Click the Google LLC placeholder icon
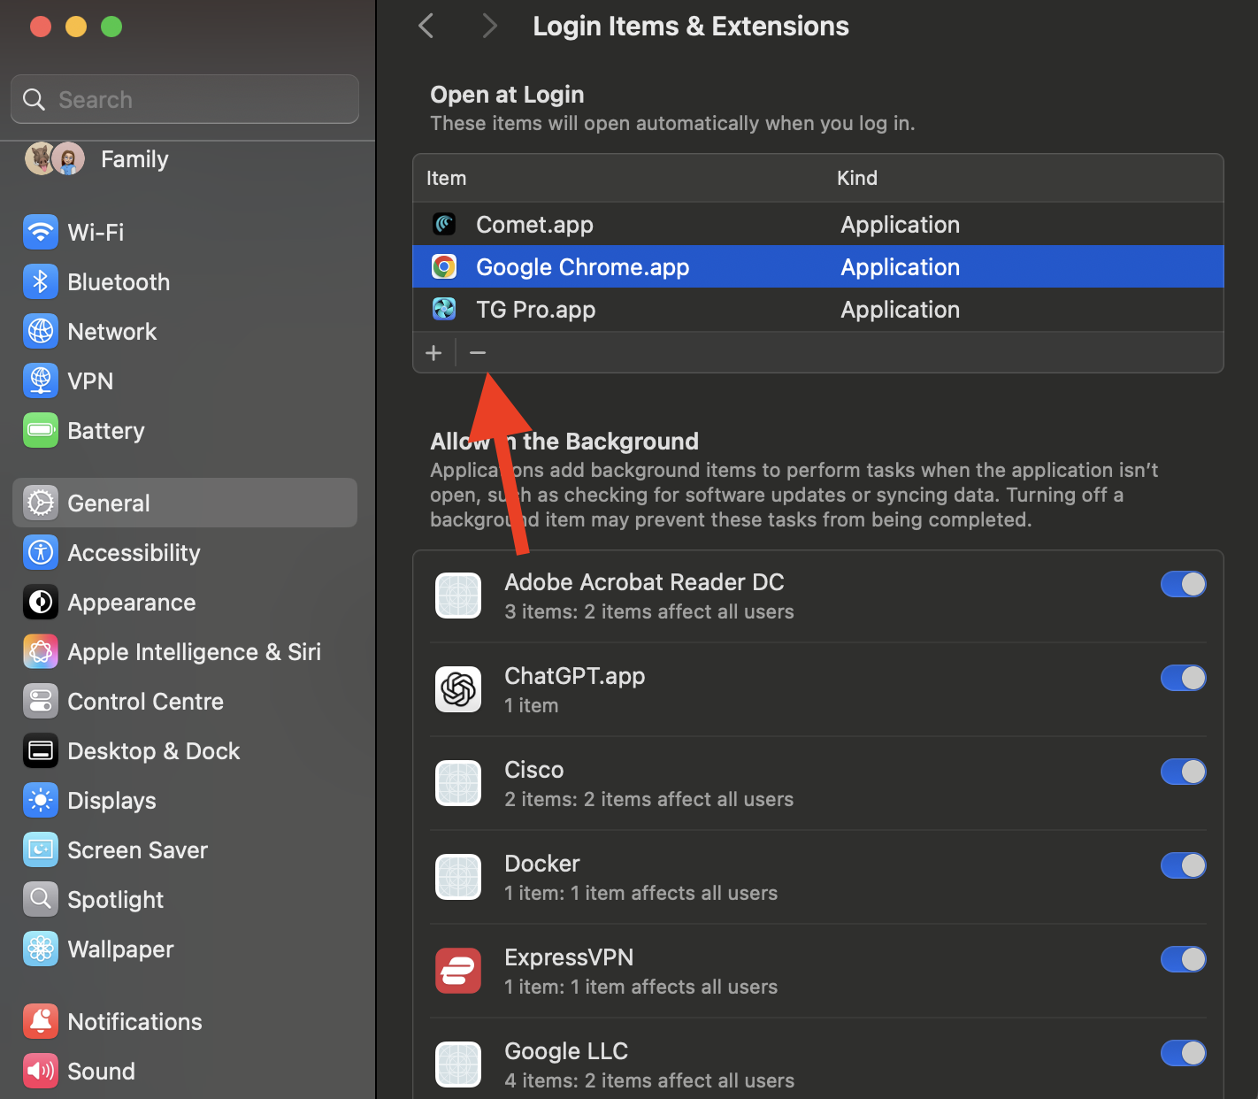The width and height of the screenshot is (1258, 1099). click(458, 1064)
